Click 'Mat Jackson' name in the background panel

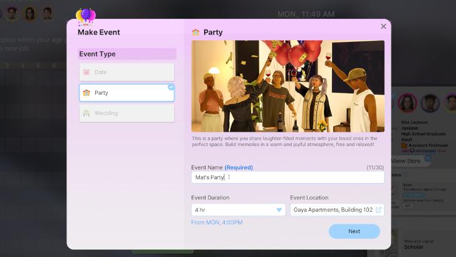414,122
